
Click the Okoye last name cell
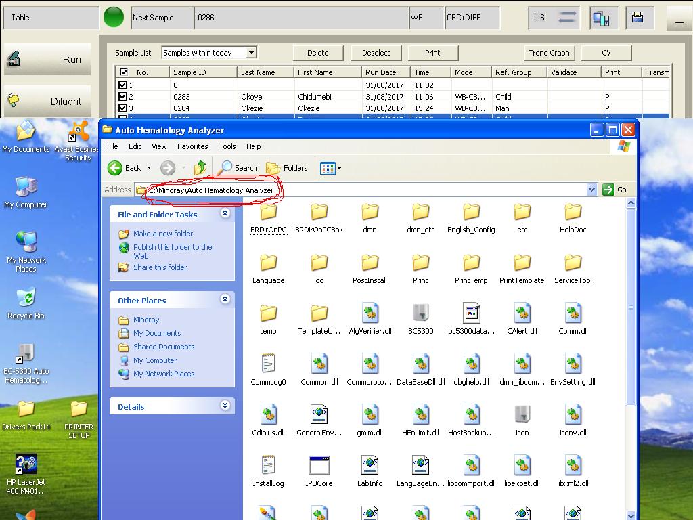pyautogui.click(x=265, y=96)
